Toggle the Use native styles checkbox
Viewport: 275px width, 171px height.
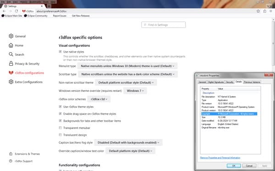(x=60, y=52)
